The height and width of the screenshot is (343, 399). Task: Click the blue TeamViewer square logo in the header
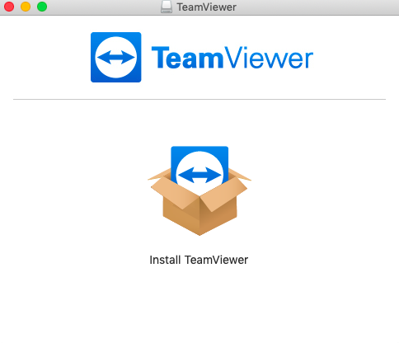coord(116,57)
